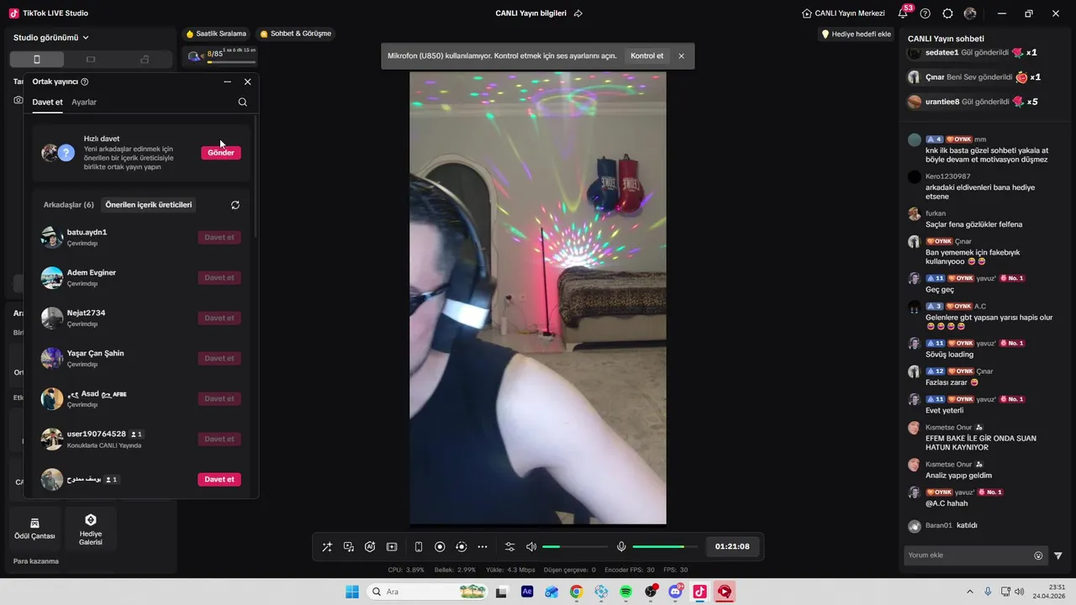Screen dimensions: 1076x605
Task: Open the help question mark in title bar
Action: [x=926, y=13]
